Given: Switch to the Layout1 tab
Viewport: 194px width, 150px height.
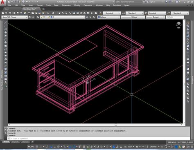Looking at the screenshot, I should click(x=15, y=142).
